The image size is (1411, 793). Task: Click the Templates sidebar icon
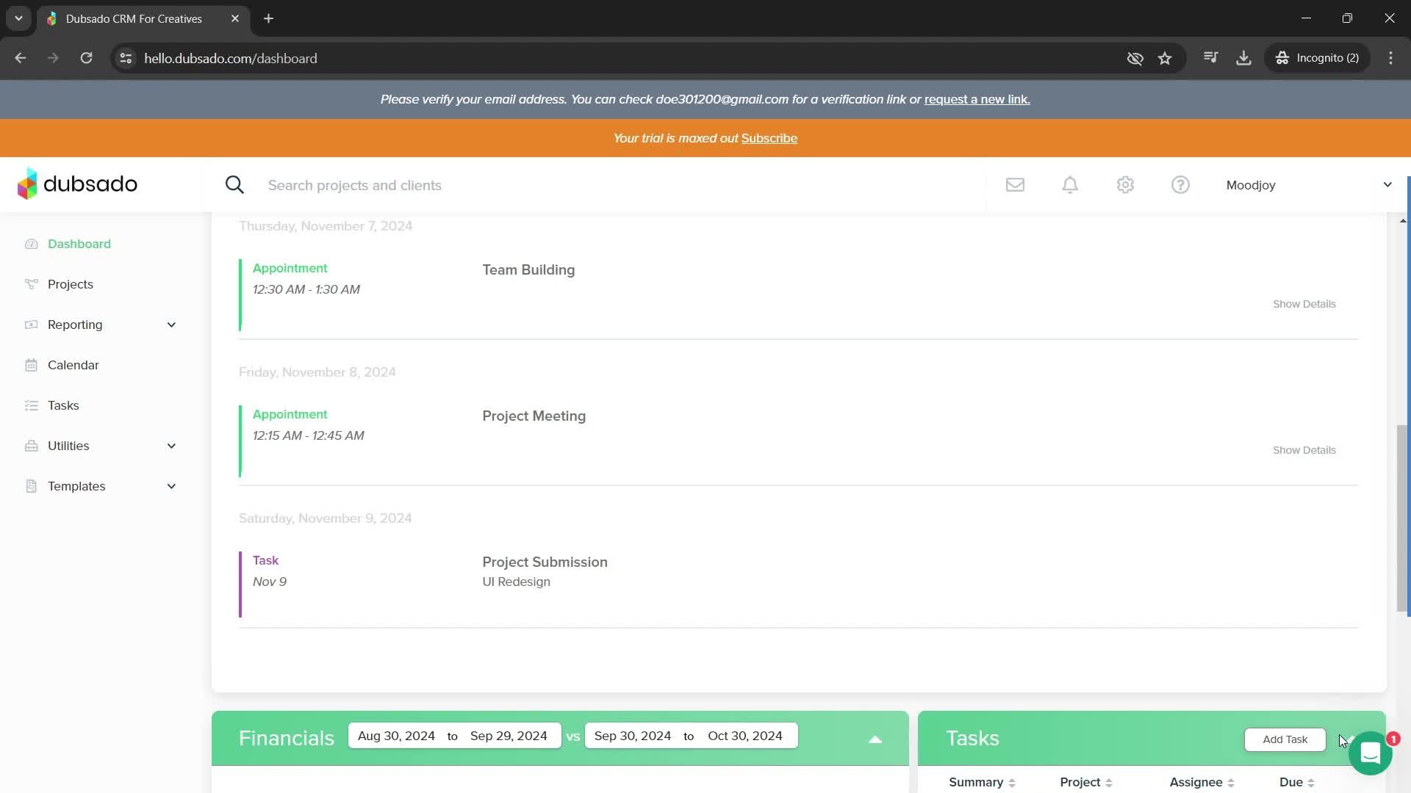point(31,486)
